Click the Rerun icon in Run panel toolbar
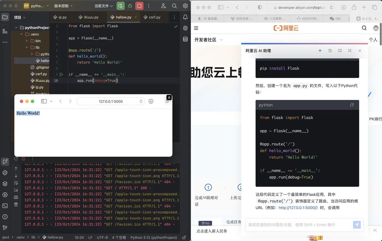382x241 pixels. [16, 159]
